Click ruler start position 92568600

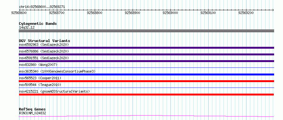coord(19,13)
